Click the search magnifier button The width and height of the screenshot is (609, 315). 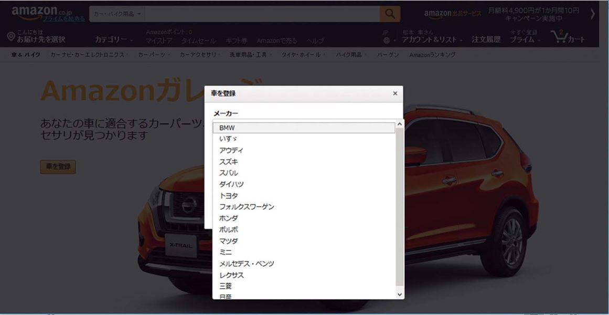[x=390, y=14]
